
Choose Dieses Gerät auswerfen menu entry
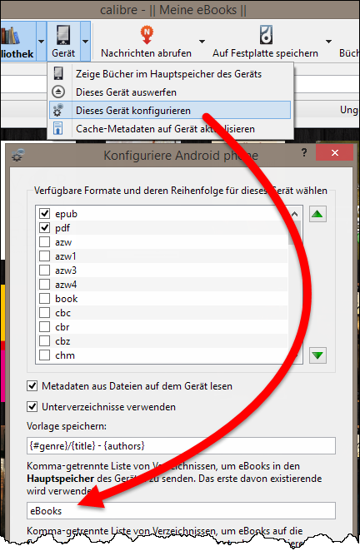pyautogui.click(x=170, y=92)
